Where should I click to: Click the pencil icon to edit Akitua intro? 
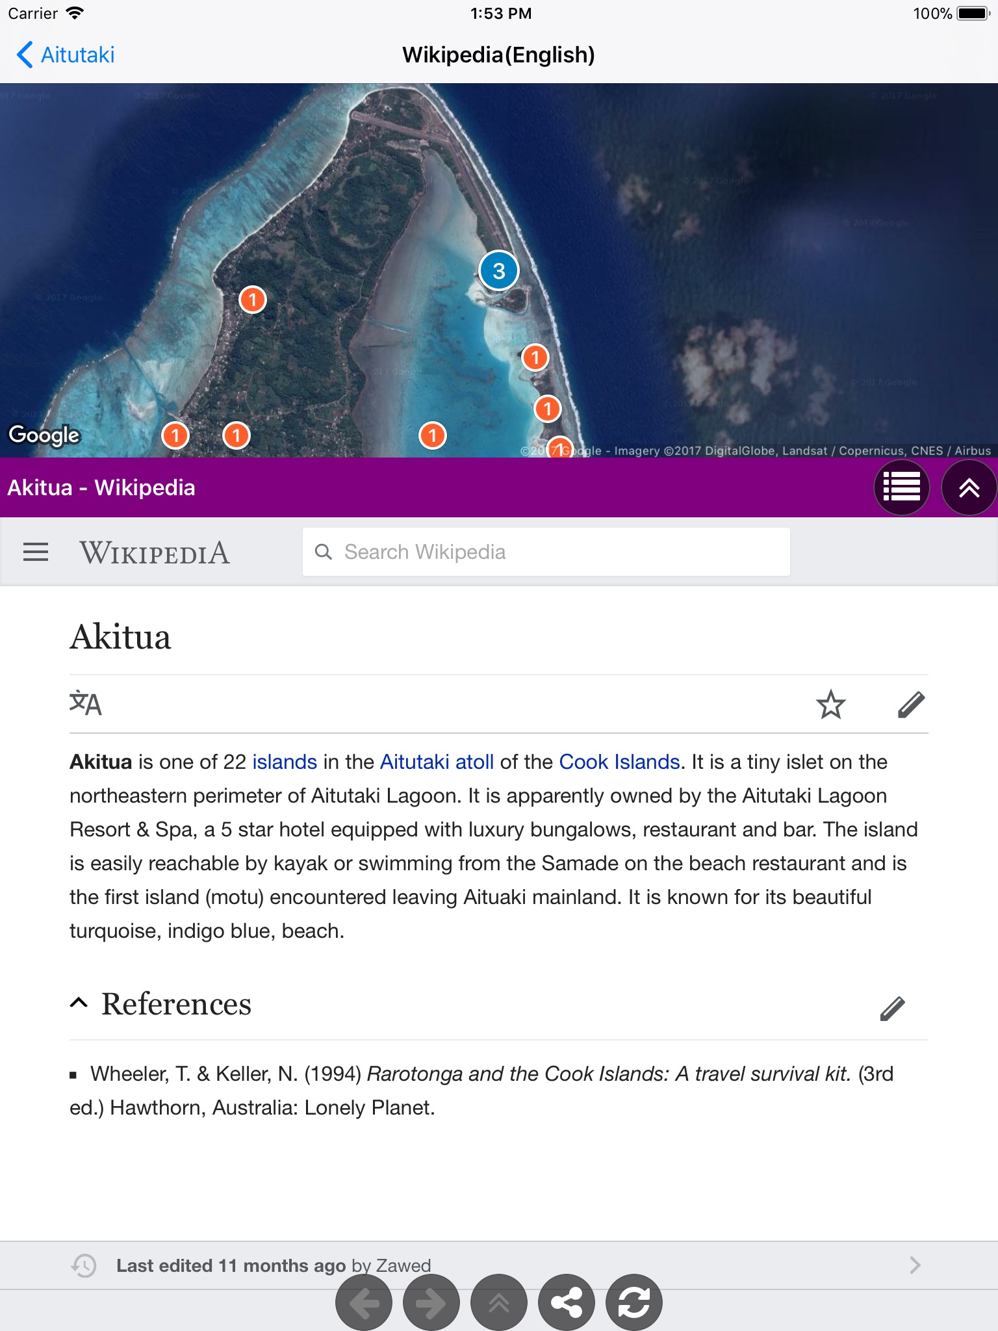[x=911, y=704]
